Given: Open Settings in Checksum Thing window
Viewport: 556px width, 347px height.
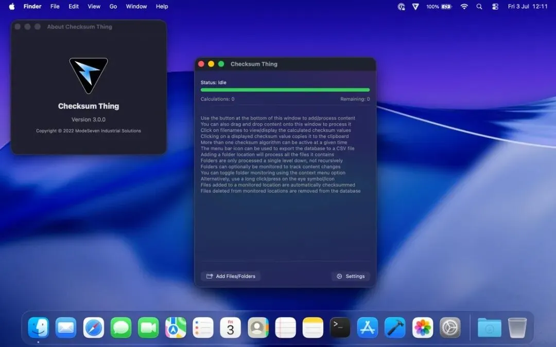Looking at the screenshot, I should pyautogui.click(x=351, y=276).
